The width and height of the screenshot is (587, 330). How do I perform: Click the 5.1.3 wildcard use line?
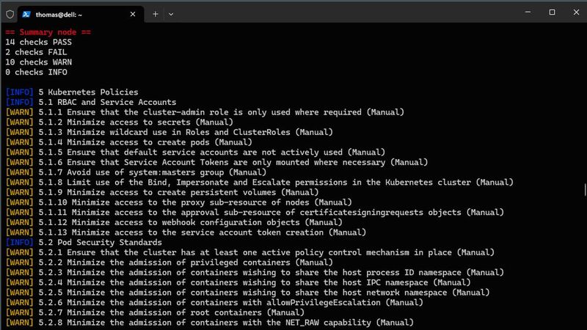point(169,132)
